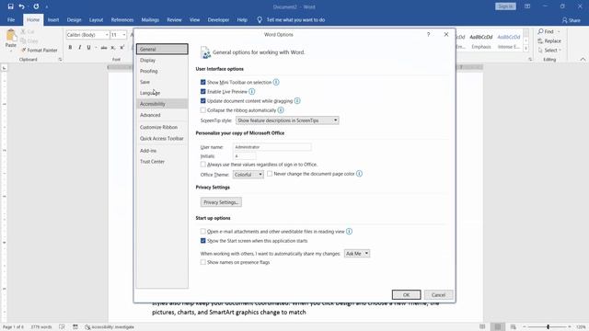The width and height of the screenshot is (589, 331).
Task: Click the zoom out minus button
Action: tap(525, 327)
